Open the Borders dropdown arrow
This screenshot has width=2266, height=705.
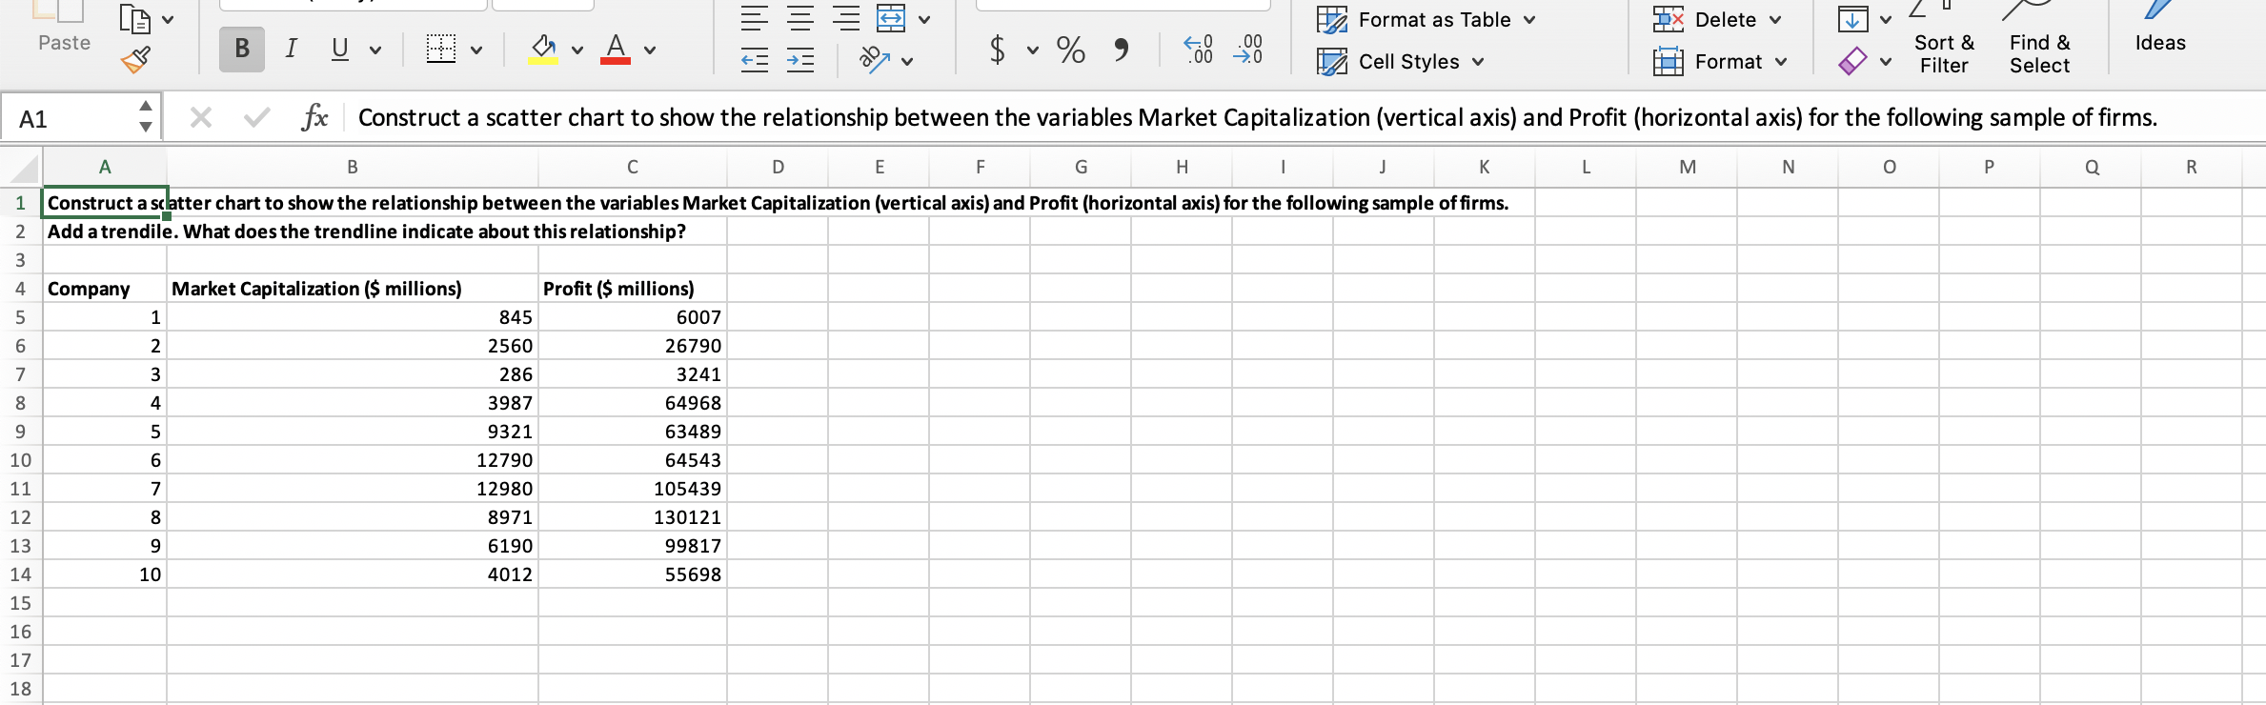(475, 50)
